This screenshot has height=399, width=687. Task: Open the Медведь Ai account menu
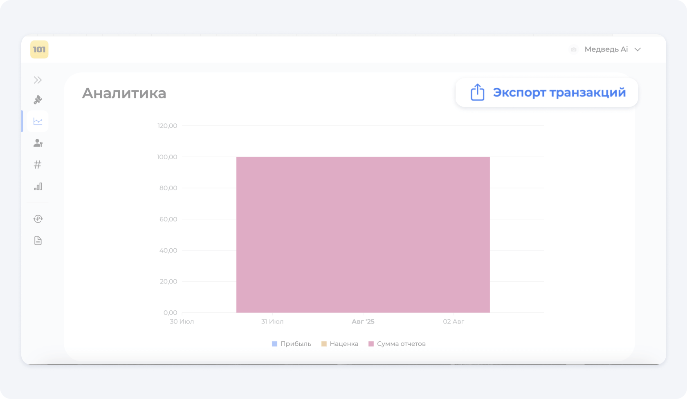(606, 49)
